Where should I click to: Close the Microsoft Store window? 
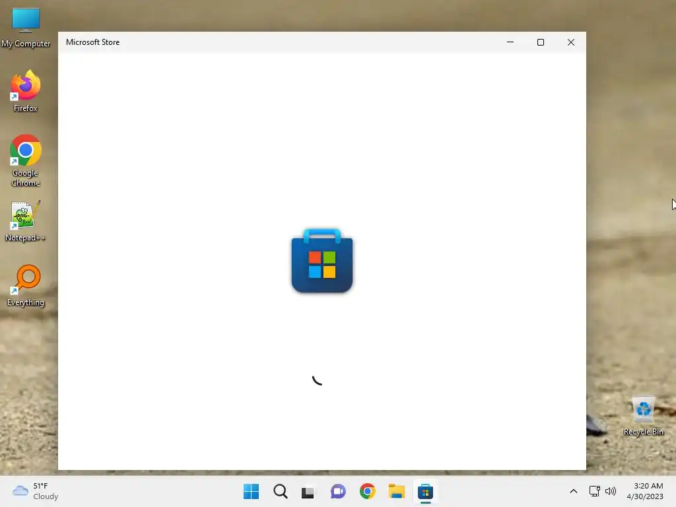click(x=571, y=42)
